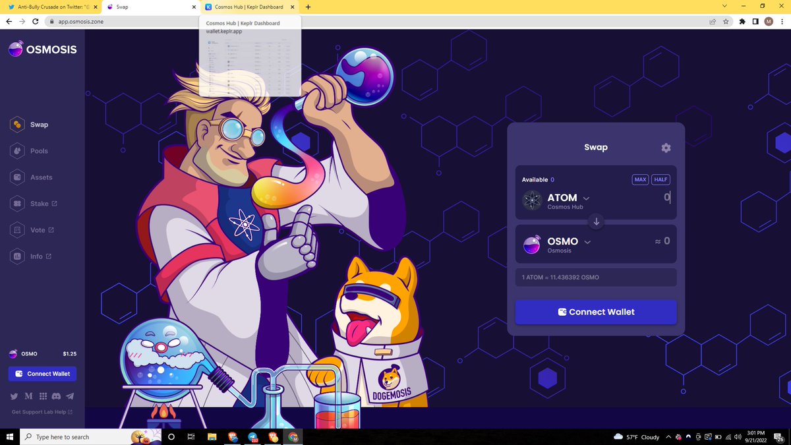Open Vote external link in sidebar
Image resolution: width=791 pixels, height=445 pixels.
click(33, 230)
